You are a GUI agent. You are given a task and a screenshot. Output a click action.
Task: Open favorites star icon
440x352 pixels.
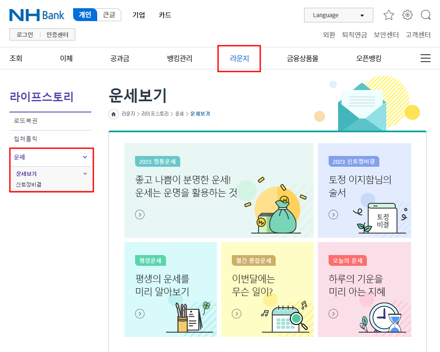pyautogui.click(x=389, y=15)
